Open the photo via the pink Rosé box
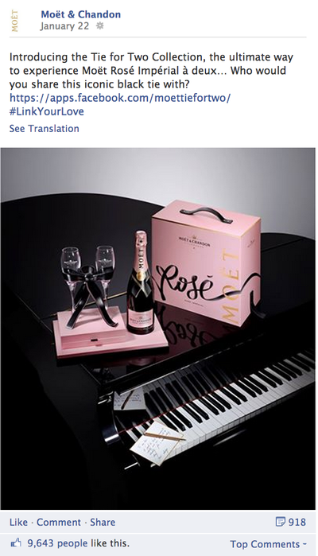The image size is (318, 556). click(206, 262)
